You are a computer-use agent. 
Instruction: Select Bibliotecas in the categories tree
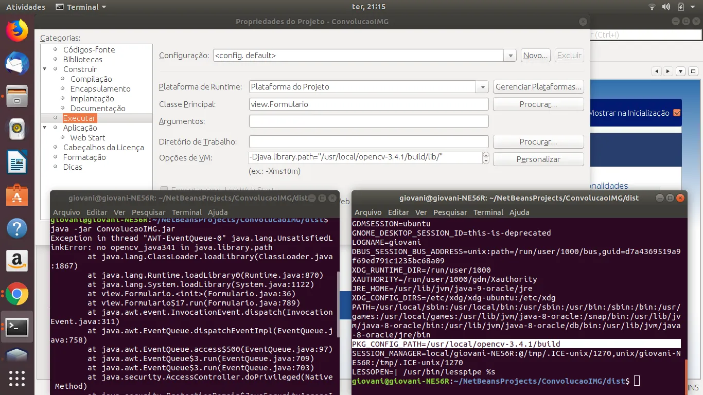click(82, 60)
